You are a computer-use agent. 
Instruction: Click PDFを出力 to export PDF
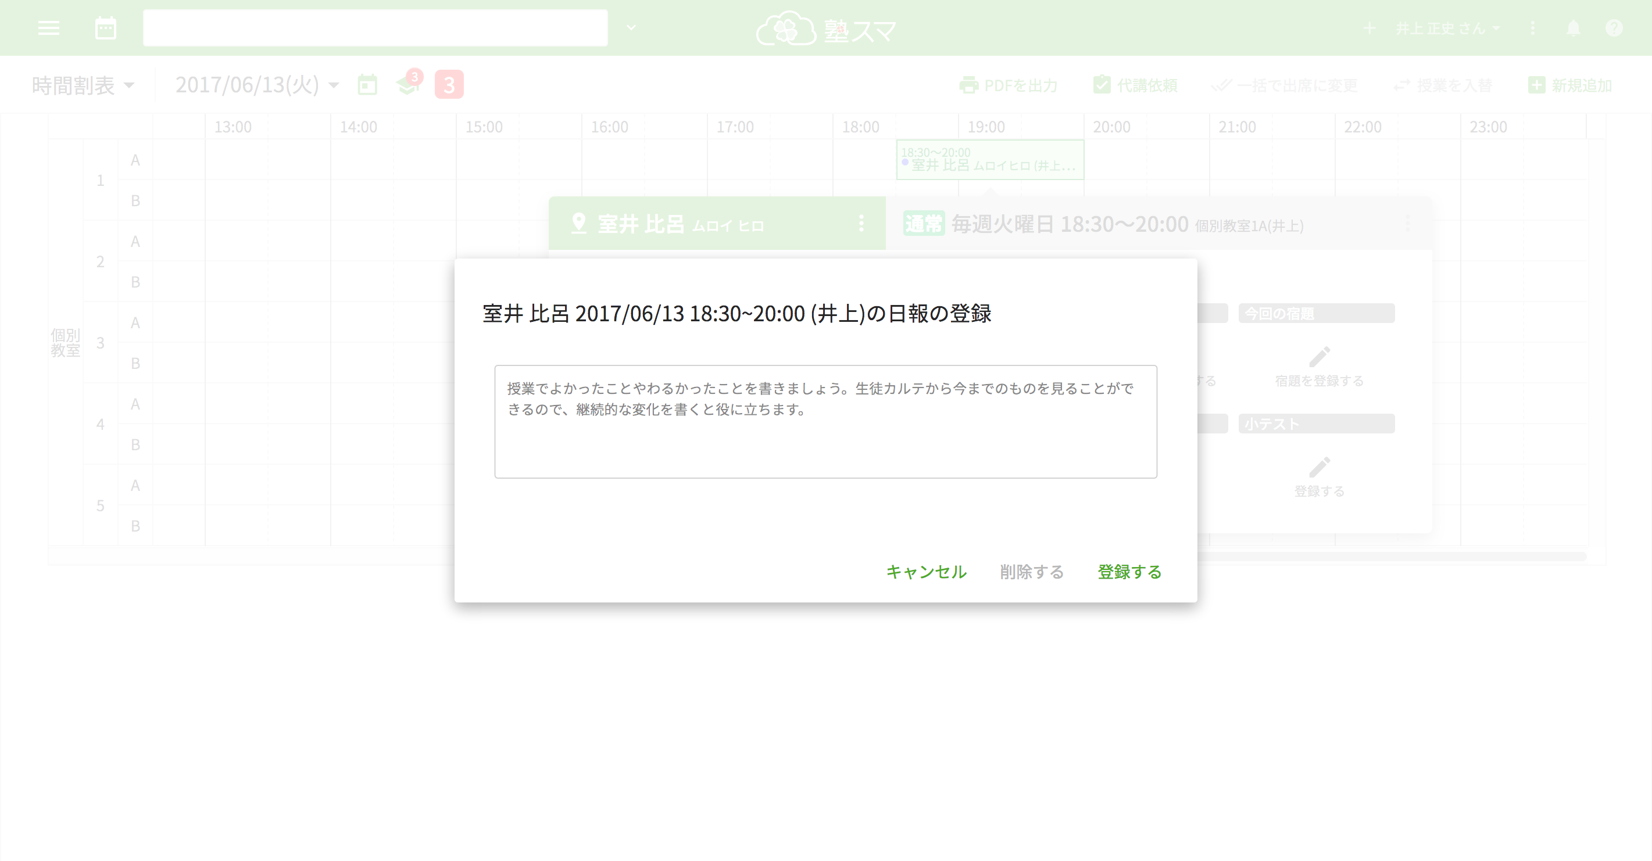[1009, 85]
